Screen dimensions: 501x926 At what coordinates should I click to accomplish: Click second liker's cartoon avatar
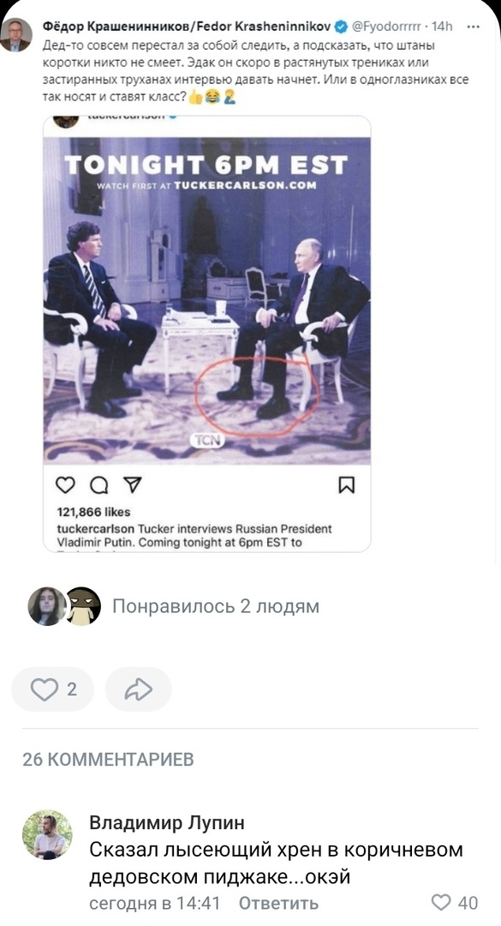(82, 606)
